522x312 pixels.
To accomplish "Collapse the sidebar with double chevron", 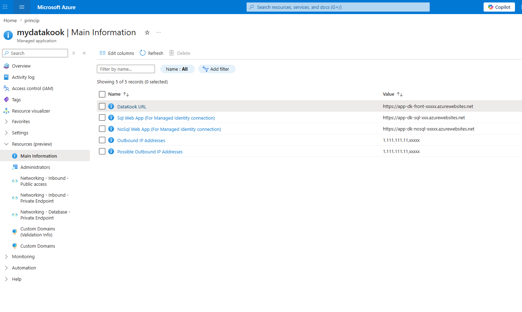I will 84,53.
